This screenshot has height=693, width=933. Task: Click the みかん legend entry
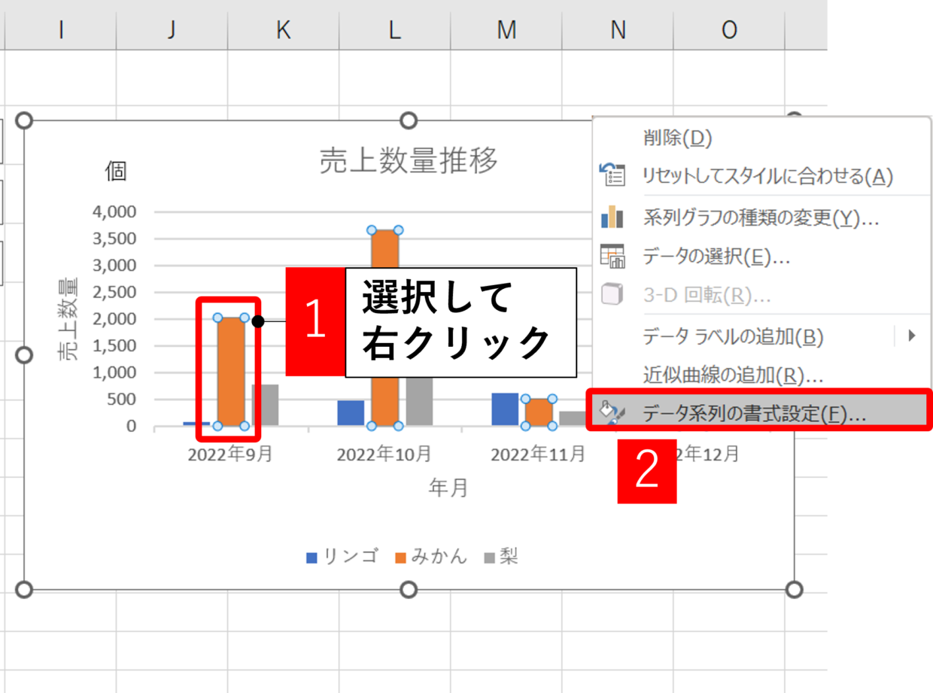point(431,557)
